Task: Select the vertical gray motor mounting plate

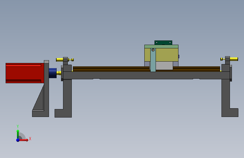Action: (x=46, y=89)
